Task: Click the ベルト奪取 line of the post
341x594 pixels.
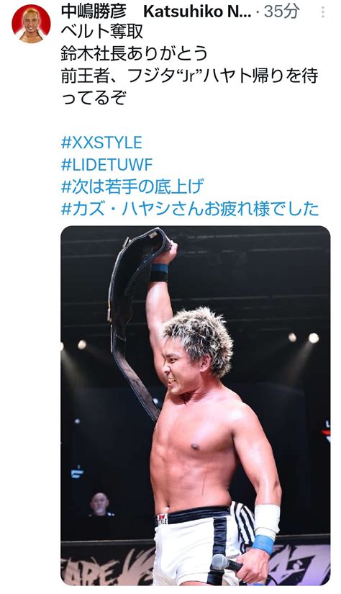Action: 102,32
